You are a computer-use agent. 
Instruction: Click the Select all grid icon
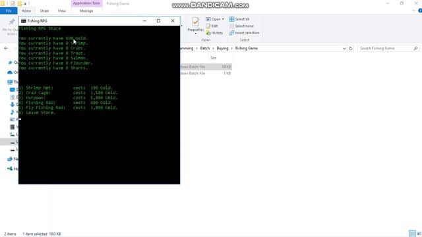pyautogui.click(x=231, y=19)
